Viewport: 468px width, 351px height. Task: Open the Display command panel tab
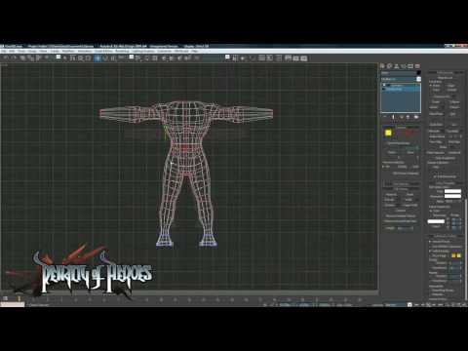410,66
